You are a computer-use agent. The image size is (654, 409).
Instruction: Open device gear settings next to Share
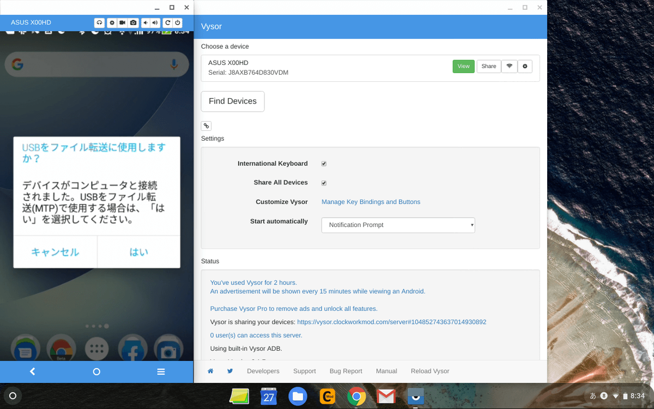click(525, 66)
